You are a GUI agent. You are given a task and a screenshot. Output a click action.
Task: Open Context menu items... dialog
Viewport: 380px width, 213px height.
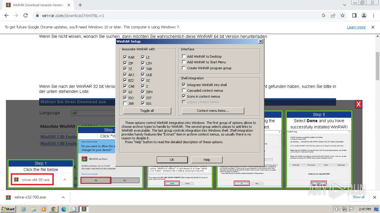point(213,111)
